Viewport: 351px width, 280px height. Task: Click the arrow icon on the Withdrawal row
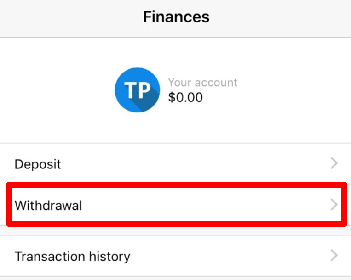click(334, 205)
